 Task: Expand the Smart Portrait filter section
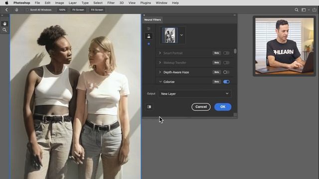pos(160,53)
